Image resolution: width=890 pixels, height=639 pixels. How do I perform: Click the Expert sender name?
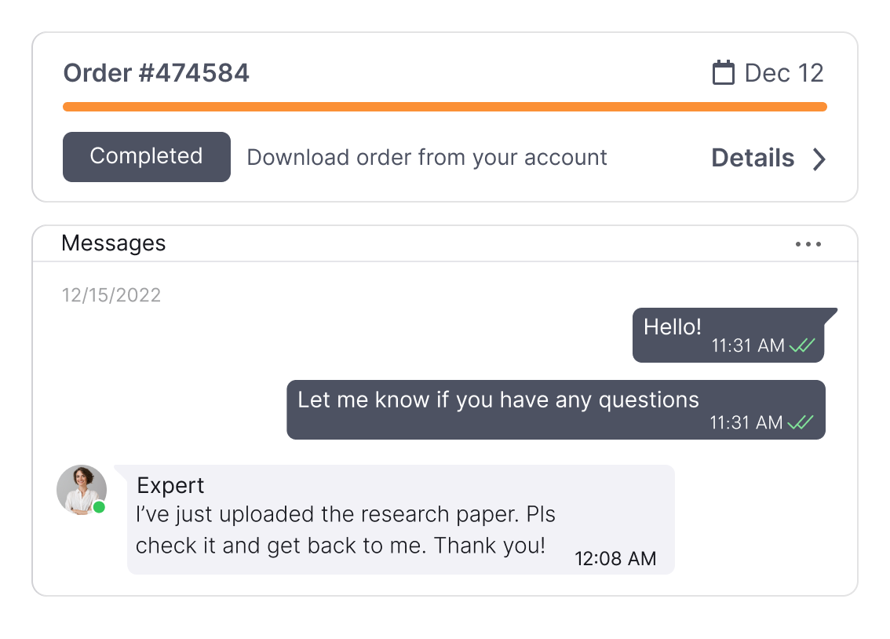(170, 485)
